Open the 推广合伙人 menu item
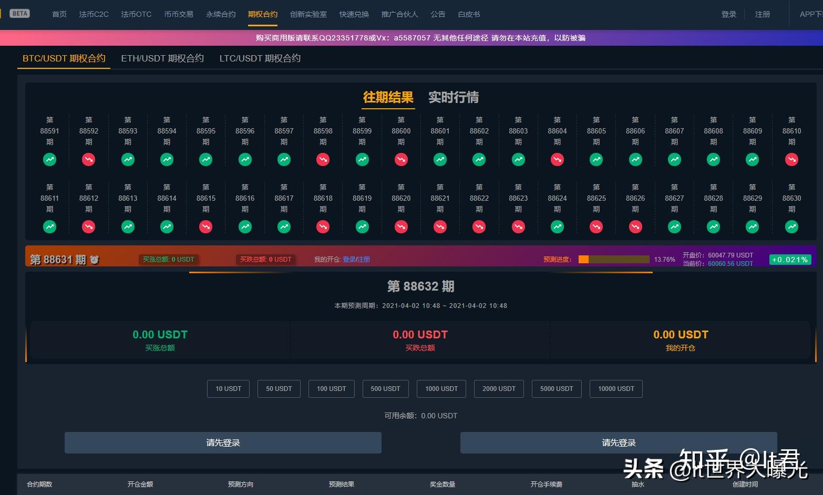 400,14
